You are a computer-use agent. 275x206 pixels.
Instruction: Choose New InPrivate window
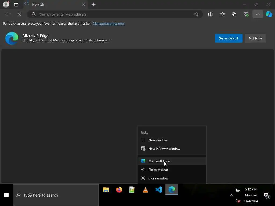172,149
